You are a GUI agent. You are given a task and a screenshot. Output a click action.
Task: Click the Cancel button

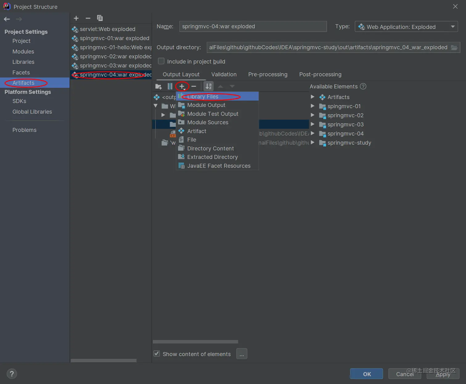click(x=405, y=374)
